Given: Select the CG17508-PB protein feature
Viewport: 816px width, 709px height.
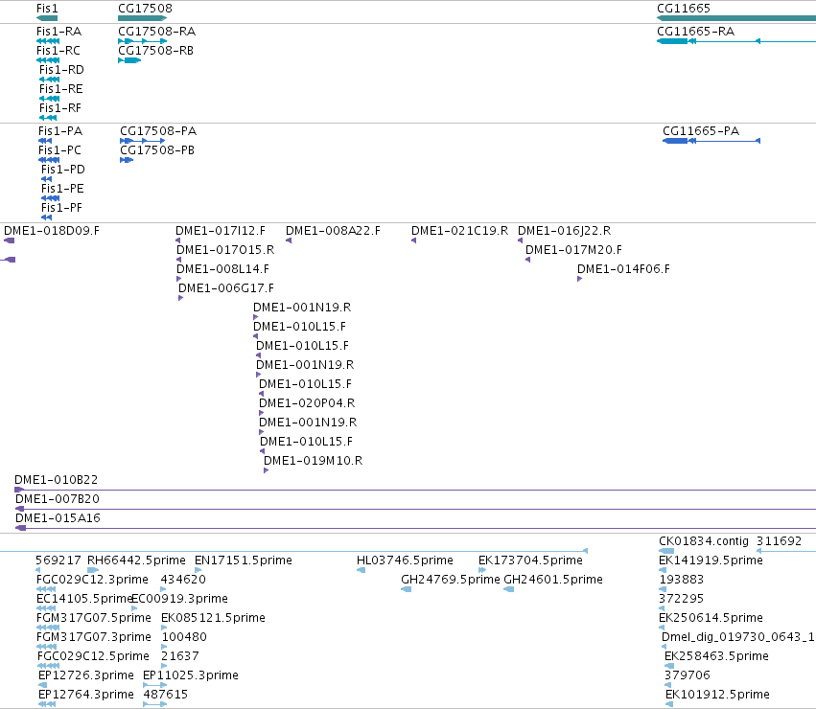Looking at the screenshot, I should (x=157, y=150).
